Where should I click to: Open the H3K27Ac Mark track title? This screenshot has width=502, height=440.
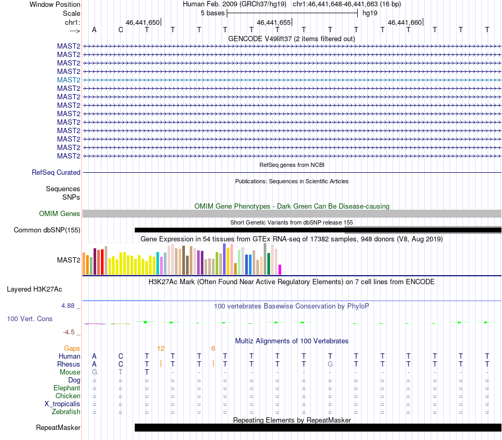[x=292, y=282]
